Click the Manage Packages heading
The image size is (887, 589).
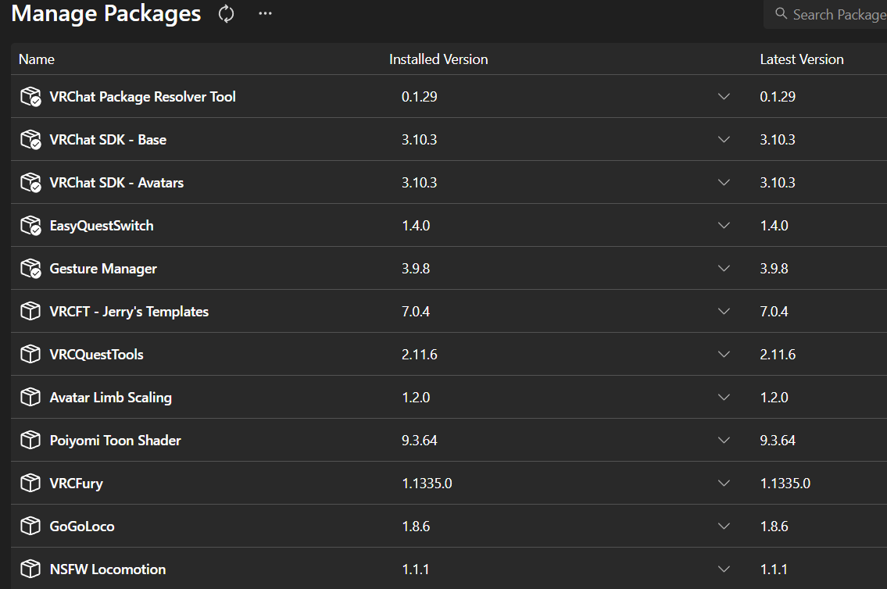click(106, 13)
